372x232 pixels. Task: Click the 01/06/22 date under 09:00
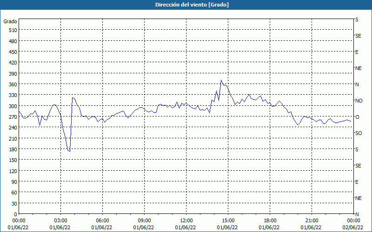[144, 227]
